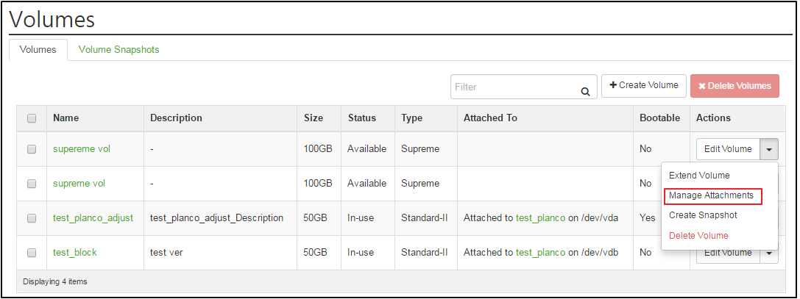Choose Manage Attachments from the dropdown menu

pyautogui.click(x=711, y=195)
